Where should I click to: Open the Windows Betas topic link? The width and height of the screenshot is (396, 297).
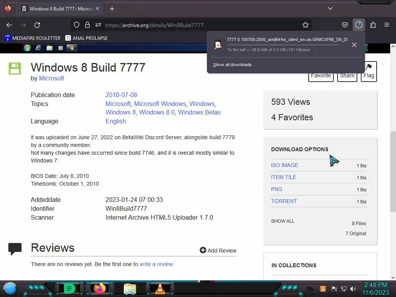pyautogui.click(x=199, y=113)
